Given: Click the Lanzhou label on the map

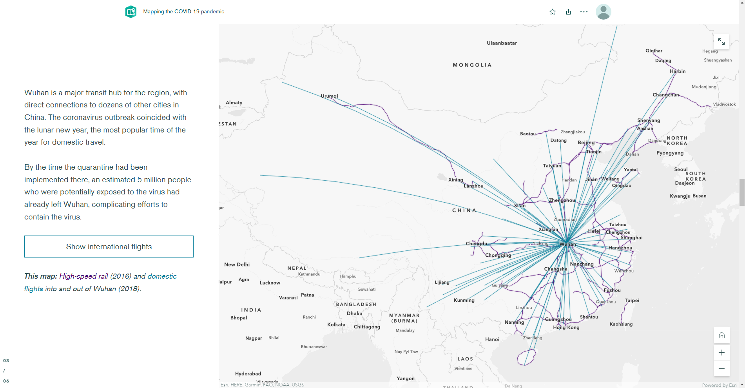Looking at the screenshot, I should click(473, 186).
